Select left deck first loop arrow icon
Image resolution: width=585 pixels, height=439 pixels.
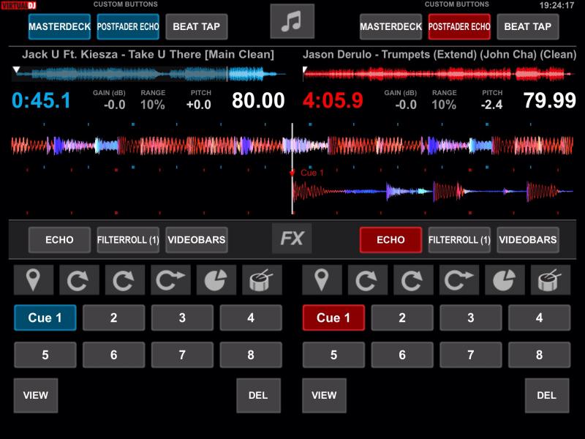(79, 280)
